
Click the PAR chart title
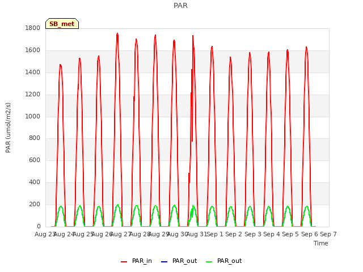click(x=180, y=5)
